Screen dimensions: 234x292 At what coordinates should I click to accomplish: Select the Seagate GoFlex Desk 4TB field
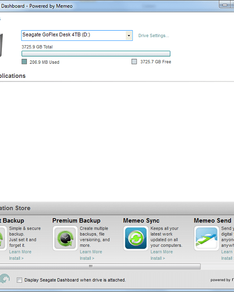coord(77,36)
